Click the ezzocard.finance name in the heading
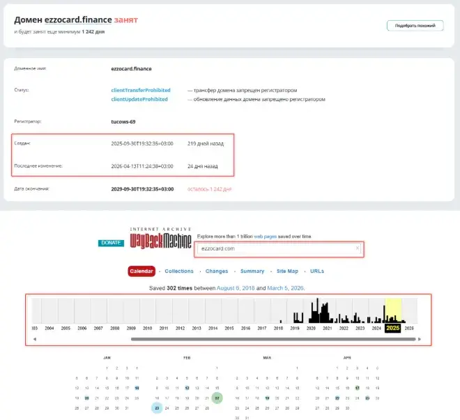The width and height of the screenshot is (460, 420). click(x=78, y=20)
